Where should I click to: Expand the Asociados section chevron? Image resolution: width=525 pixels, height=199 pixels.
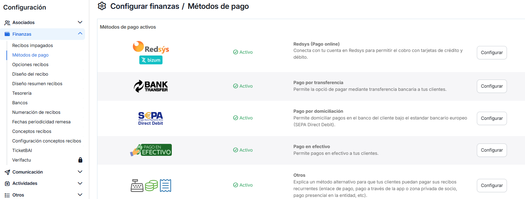click(80, 23)
